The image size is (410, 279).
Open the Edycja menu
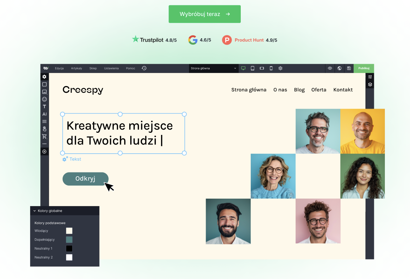tap(59, 68)
